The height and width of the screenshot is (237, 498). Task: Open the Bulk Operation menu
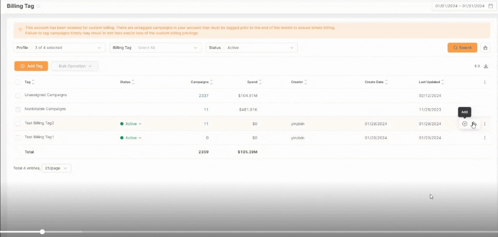coord(75,66)
